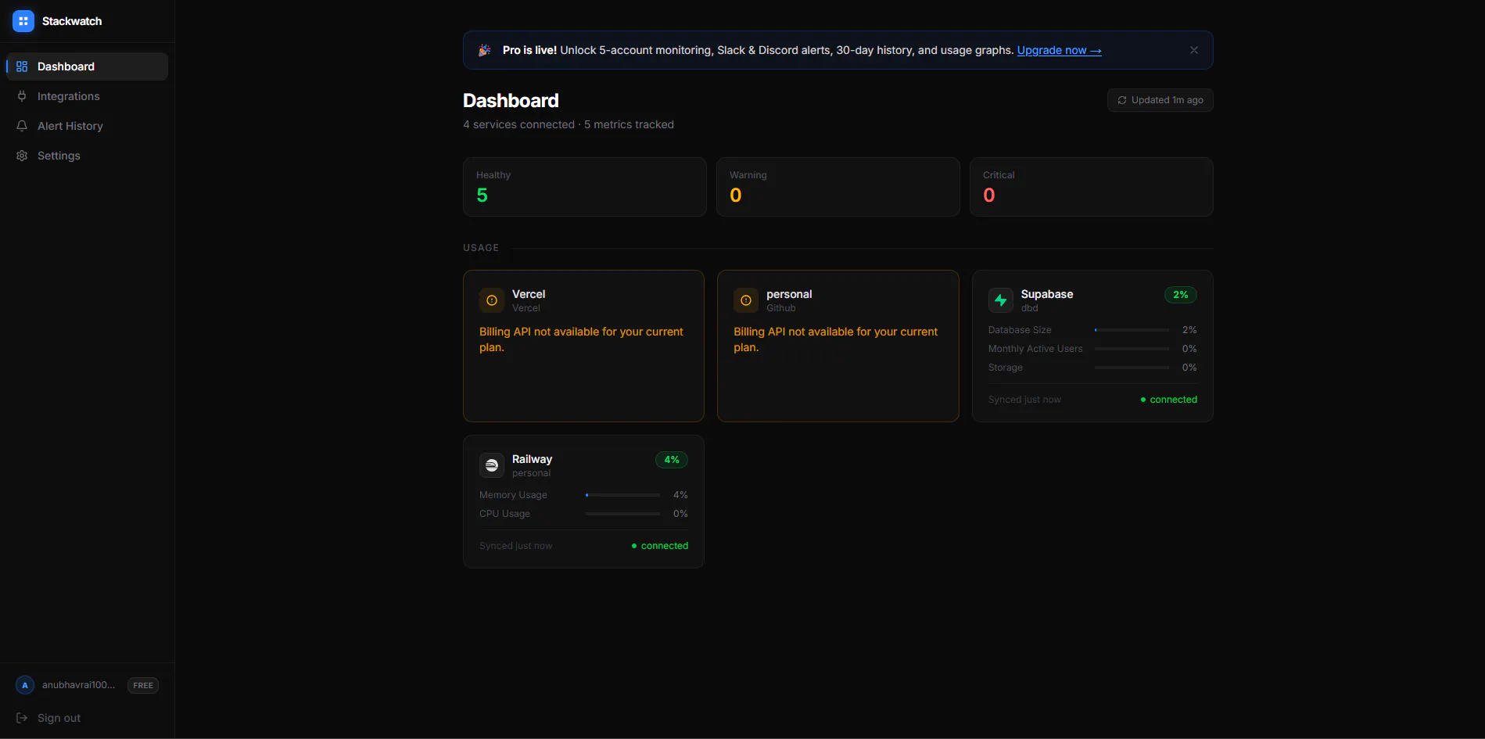Click the Railway CPU Usage bar

click(x=623, y=514)
